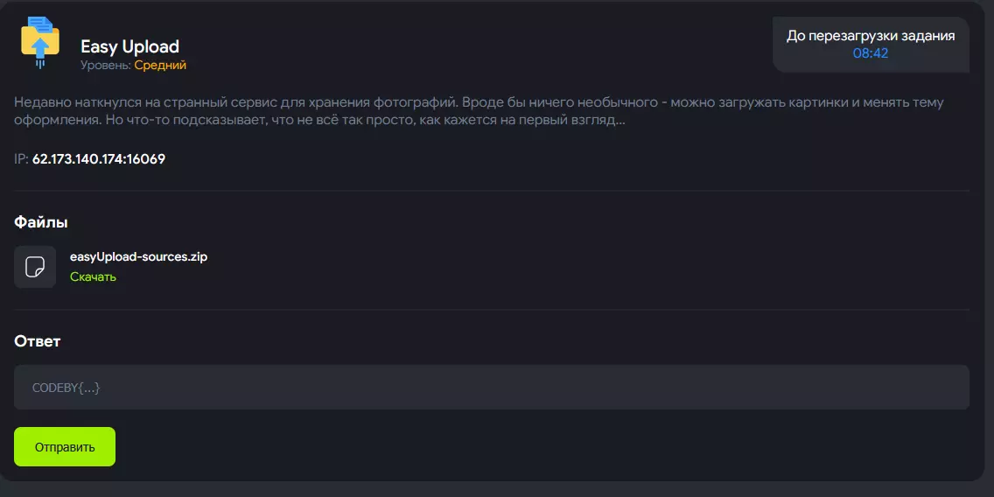Focus the CODEBY{...} answer input field

491,388
